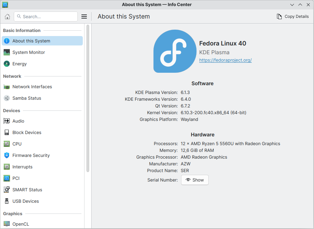Select the Interrupts entry
This screenshot has height=229, width=314.
(42, 167)
